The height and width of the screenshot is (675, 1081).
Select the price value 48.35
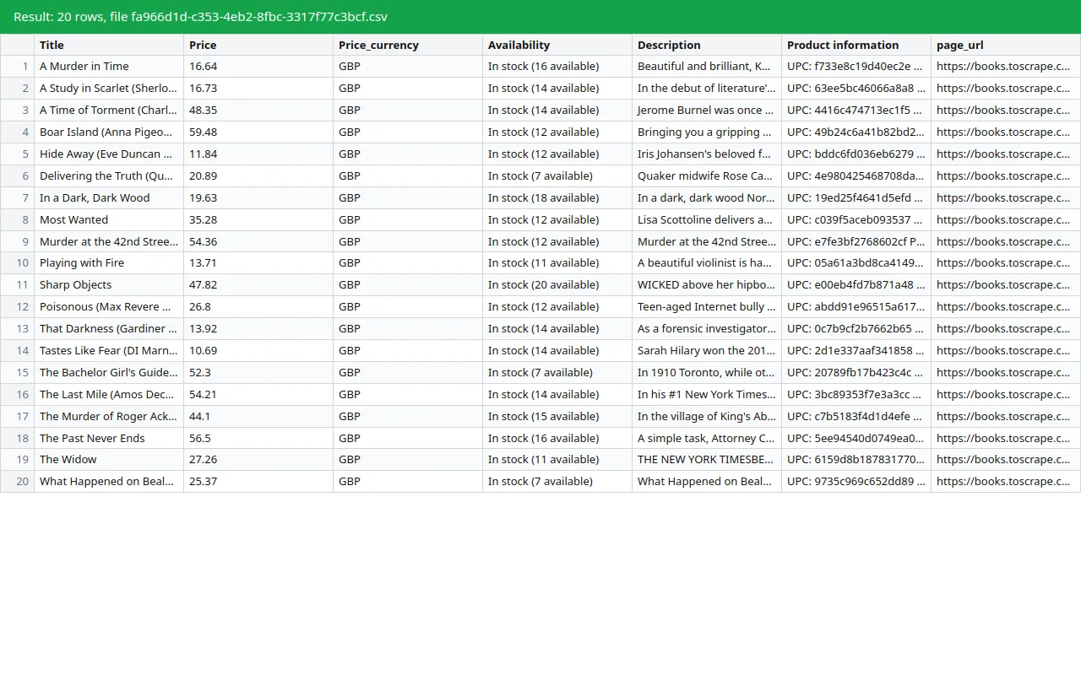(258, 111)
